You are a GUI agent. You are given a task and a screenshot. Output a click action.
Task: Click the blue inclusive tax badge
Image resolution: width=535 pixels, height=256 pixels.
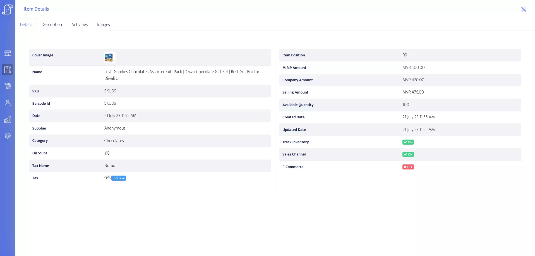point(119,178)
